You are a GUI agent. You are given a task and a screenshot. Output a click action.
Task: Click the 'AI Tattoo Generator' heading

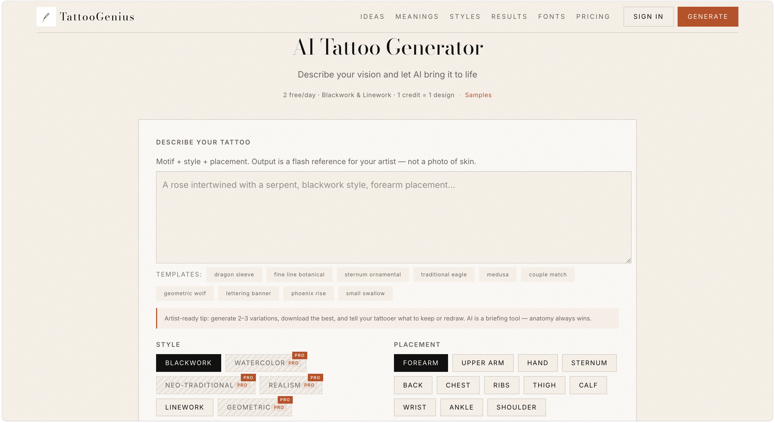click(387, 47)
